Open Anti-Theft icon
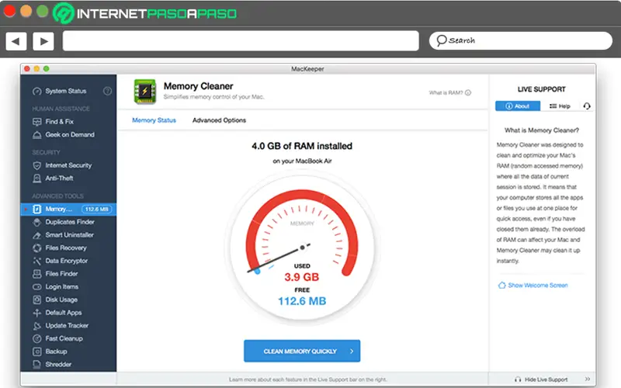 (x=36, y=178)
